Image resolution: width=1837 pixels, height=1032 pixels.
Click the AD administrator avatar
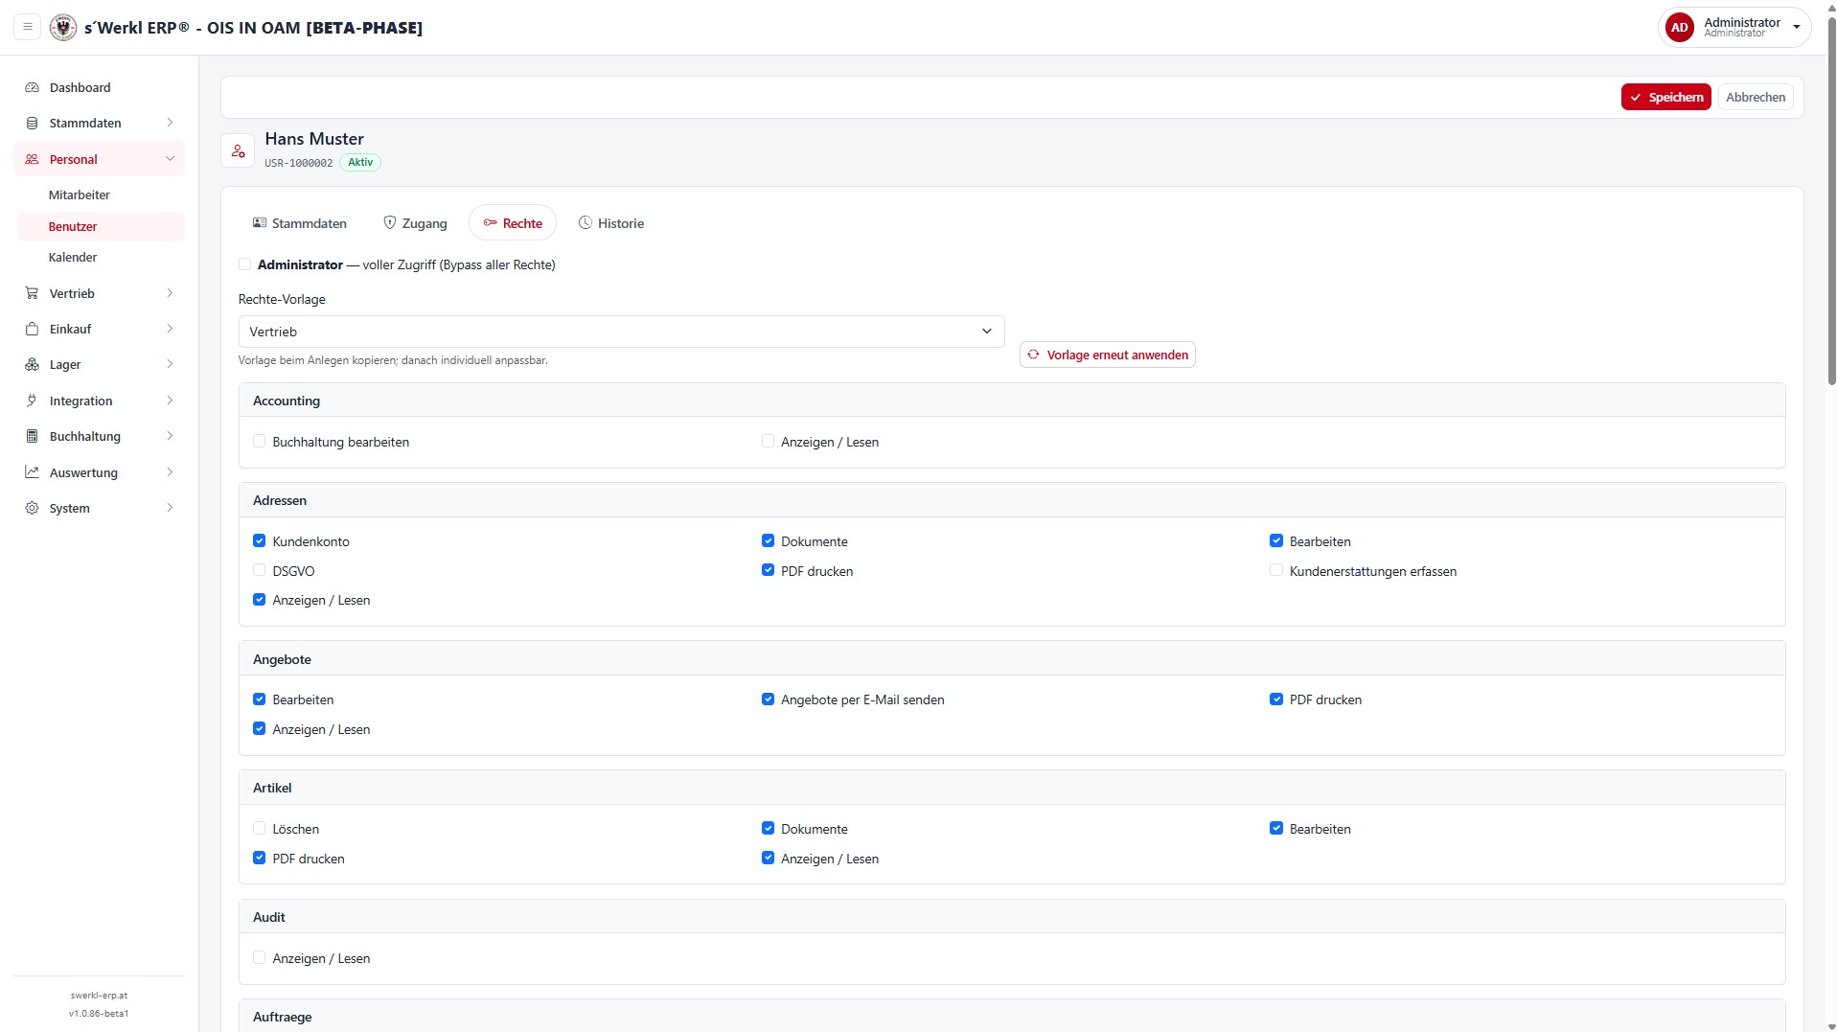pos(1679,27)
